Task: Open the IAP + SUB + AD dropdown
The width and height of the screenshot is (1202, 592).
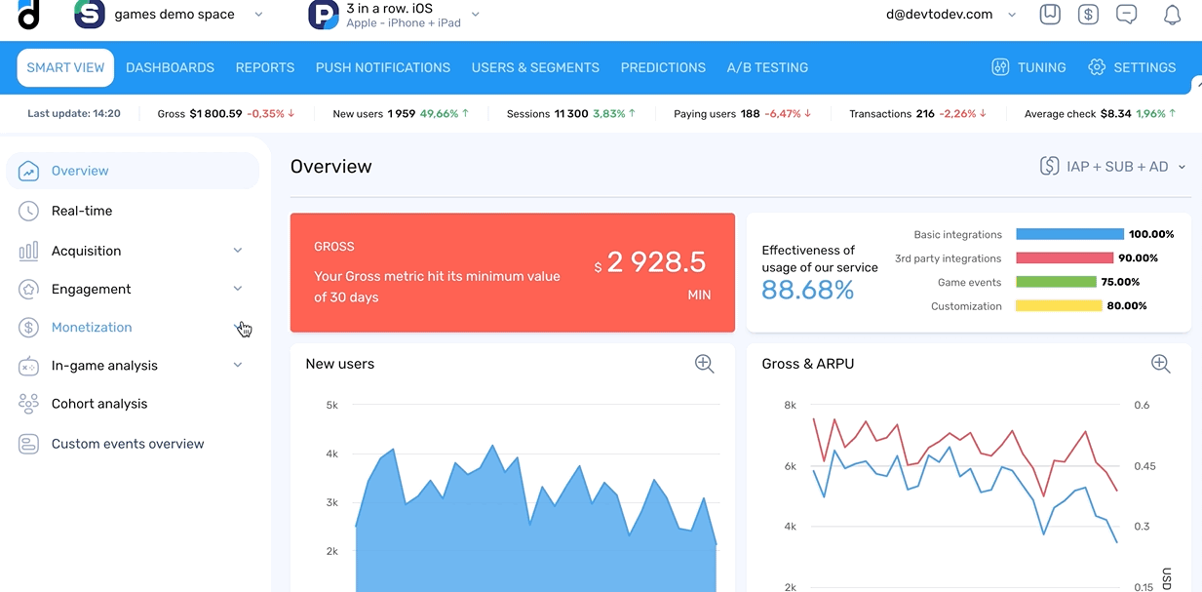Action: click(1113, 167)
